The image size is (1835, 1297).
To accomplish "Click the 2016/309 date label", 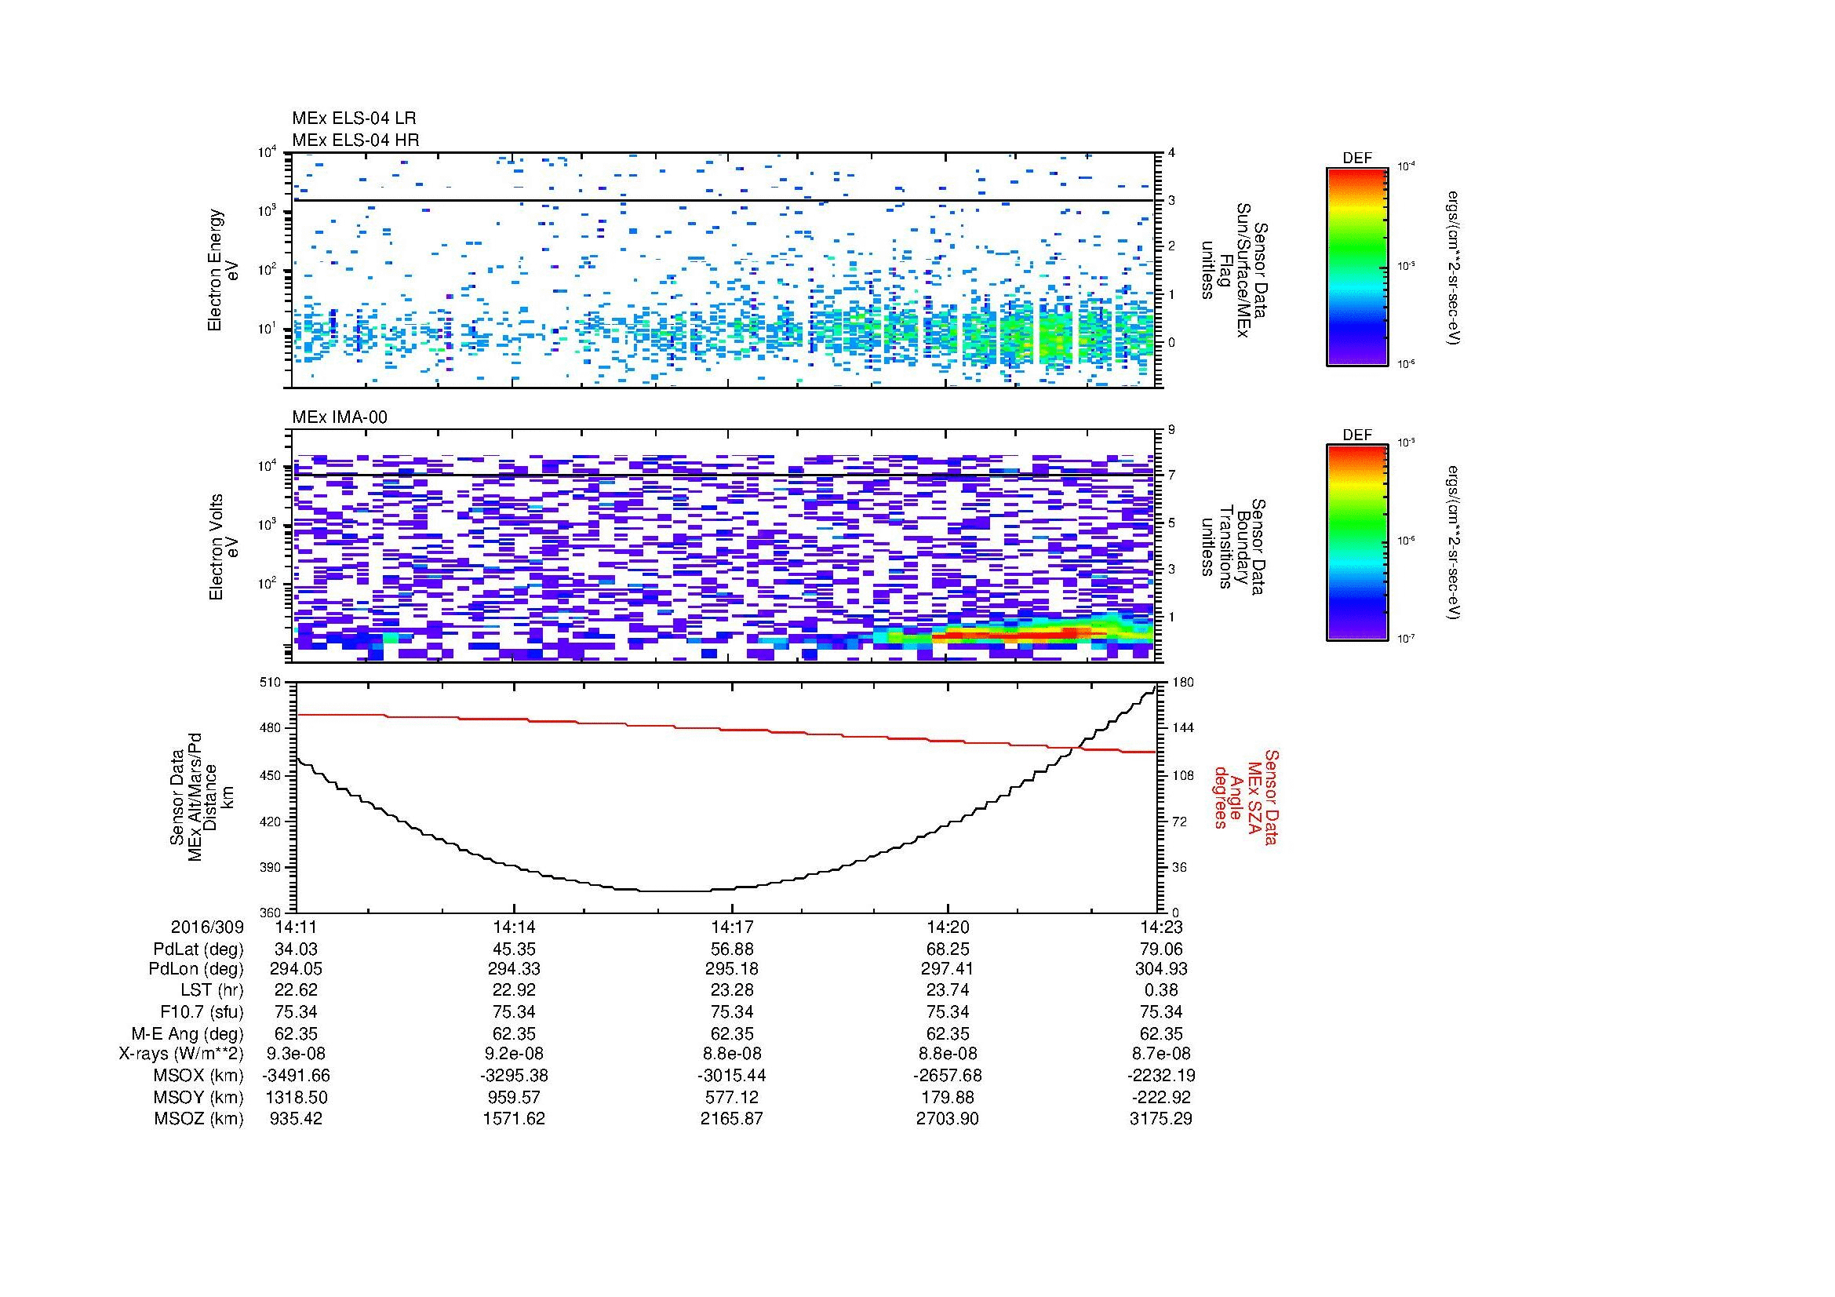I will [207, 927].
